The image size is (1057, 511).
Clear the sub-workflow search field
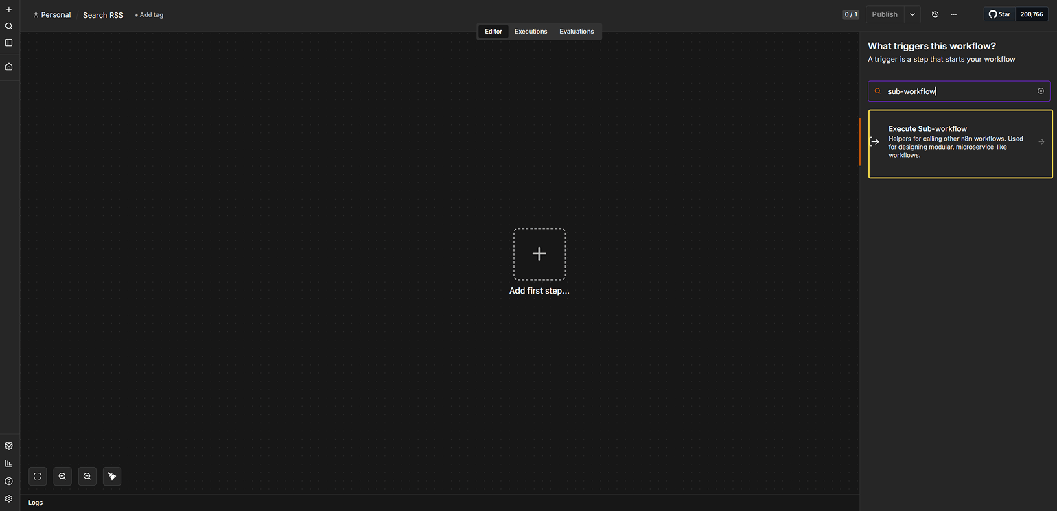click(x=1041, y=91)
